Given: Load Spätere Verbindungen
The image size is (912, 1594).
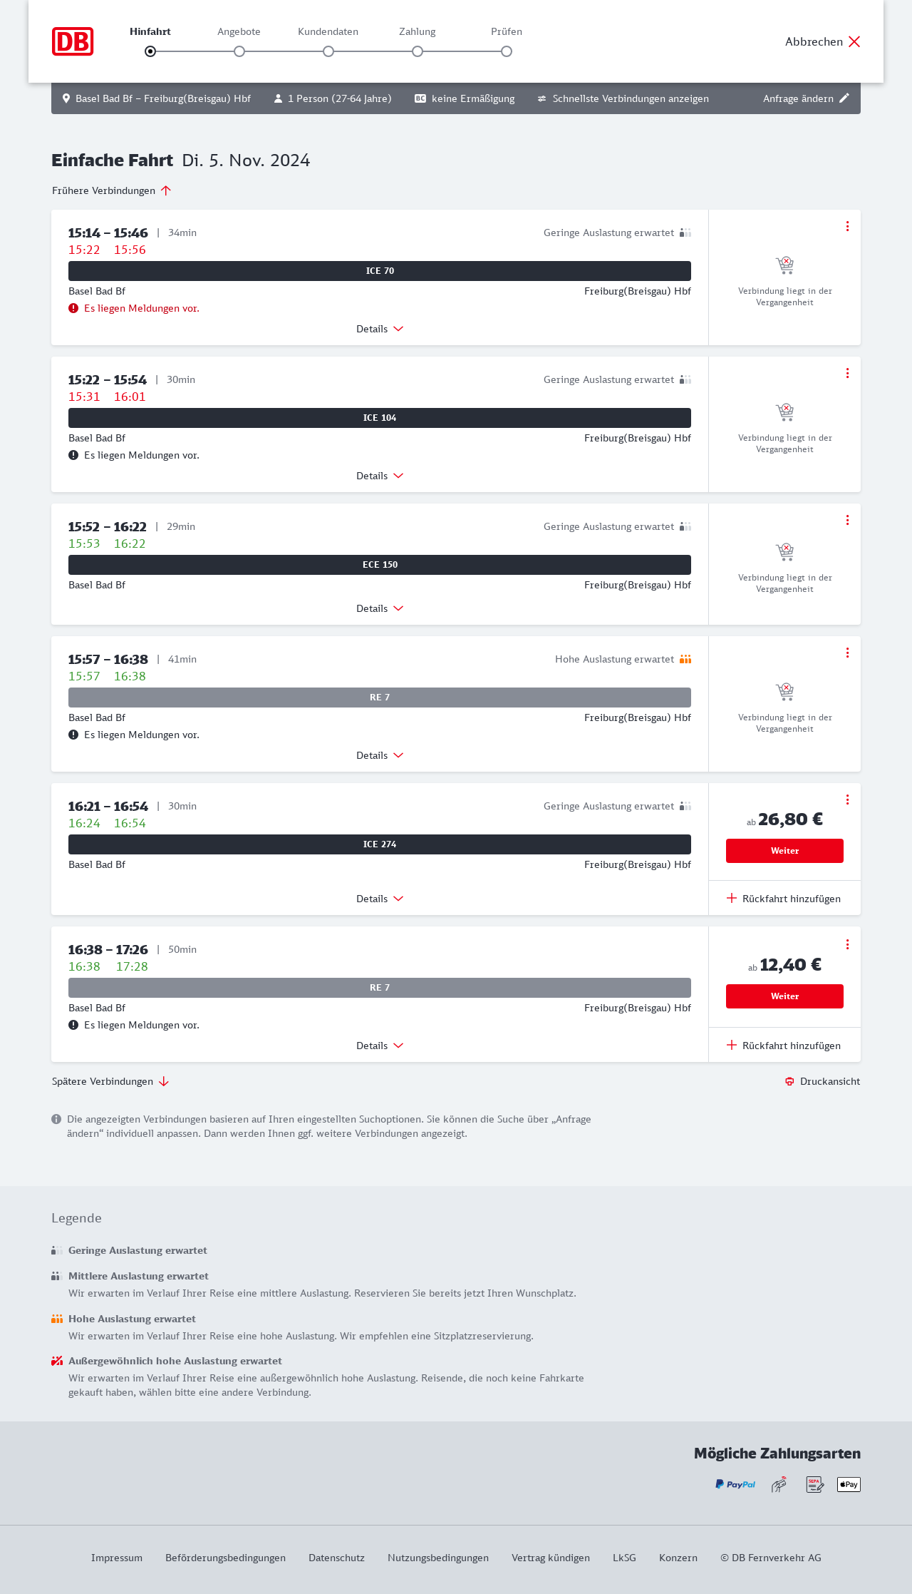Looking at the screenshot, I should pos(110,1081).
